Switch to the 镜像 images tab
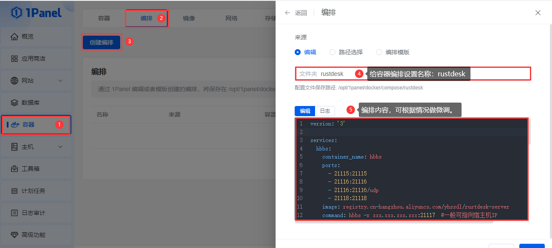 189,18
